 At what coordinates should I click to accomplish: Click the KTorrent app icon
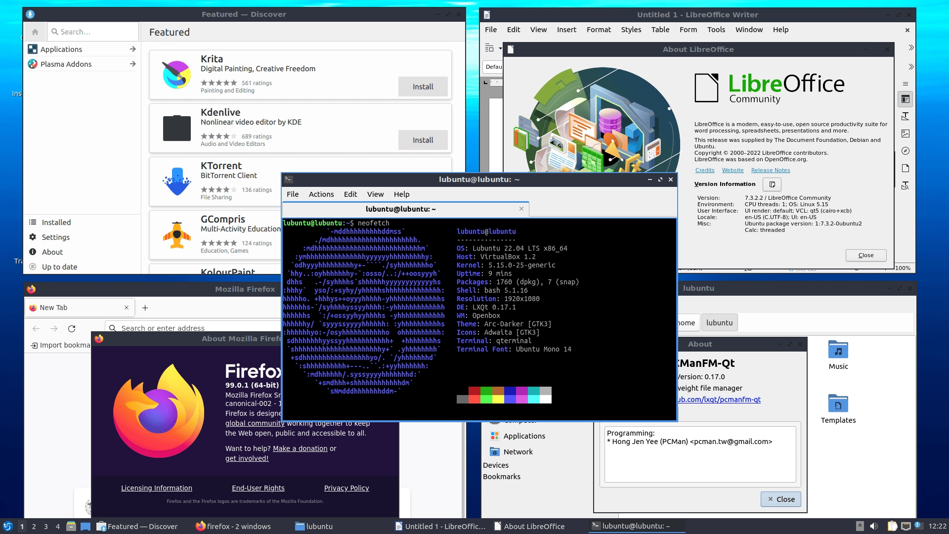pyautogui.click(x=176, y=181)
